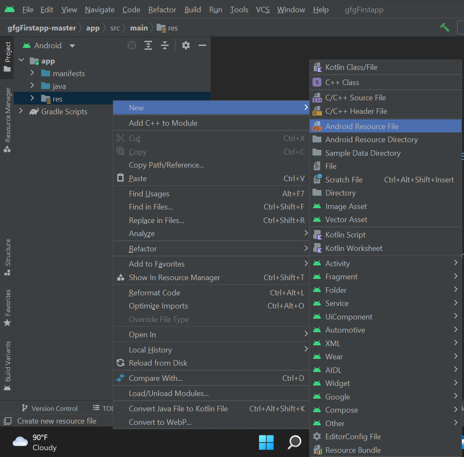This screenshot has width=464, height=457.
Task: Select Sample Data Directory entry
Action: point(385,153)
